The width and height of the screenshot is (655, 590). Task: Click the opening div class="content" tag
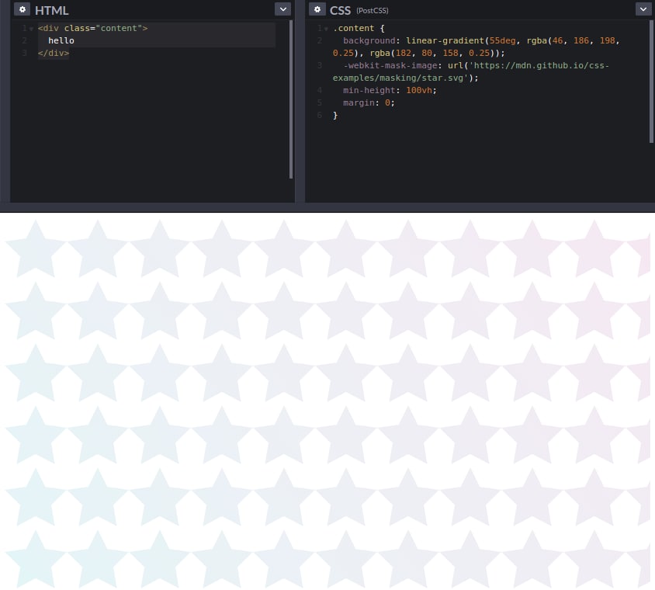[92, 28]
